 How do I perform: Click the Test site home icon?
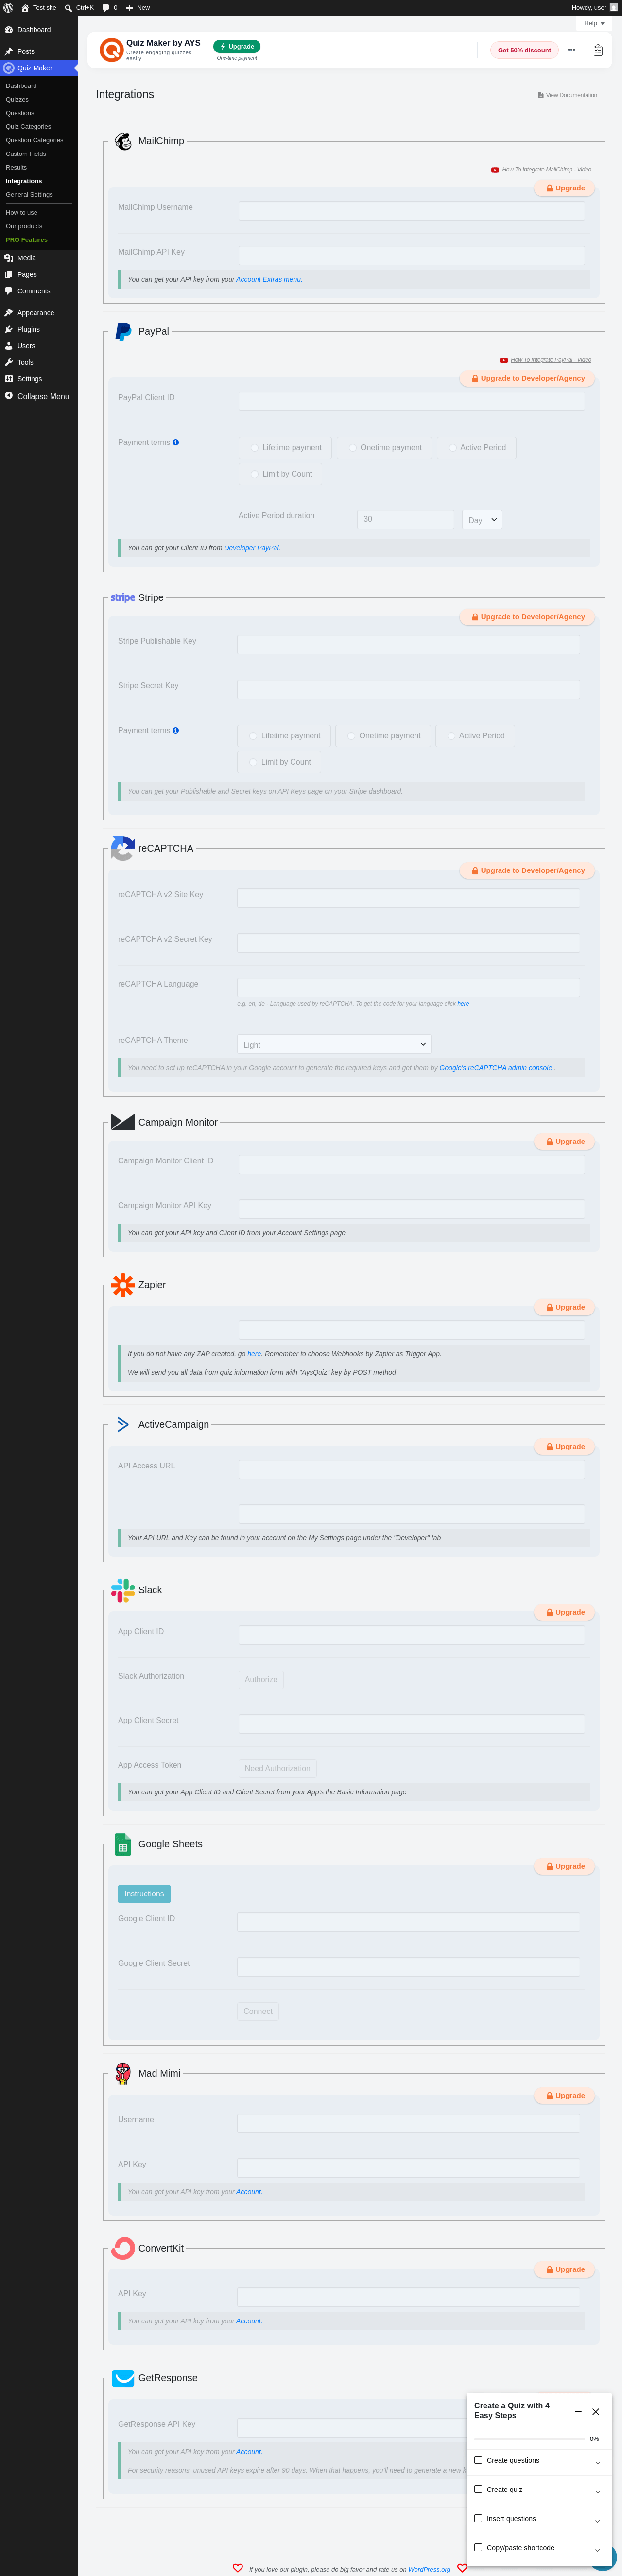pos(25,7)
